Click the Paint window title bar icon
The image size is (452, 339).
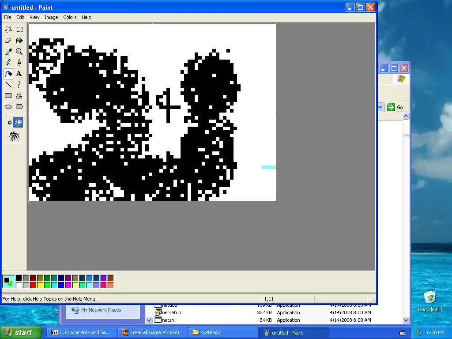[x=6, y=7]
